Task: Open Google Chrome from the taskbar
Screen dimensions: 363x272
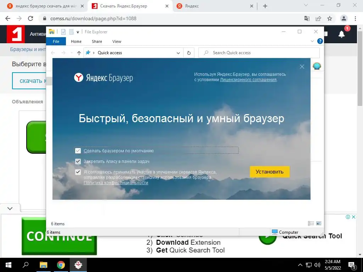Action: (x=61, y=265)
